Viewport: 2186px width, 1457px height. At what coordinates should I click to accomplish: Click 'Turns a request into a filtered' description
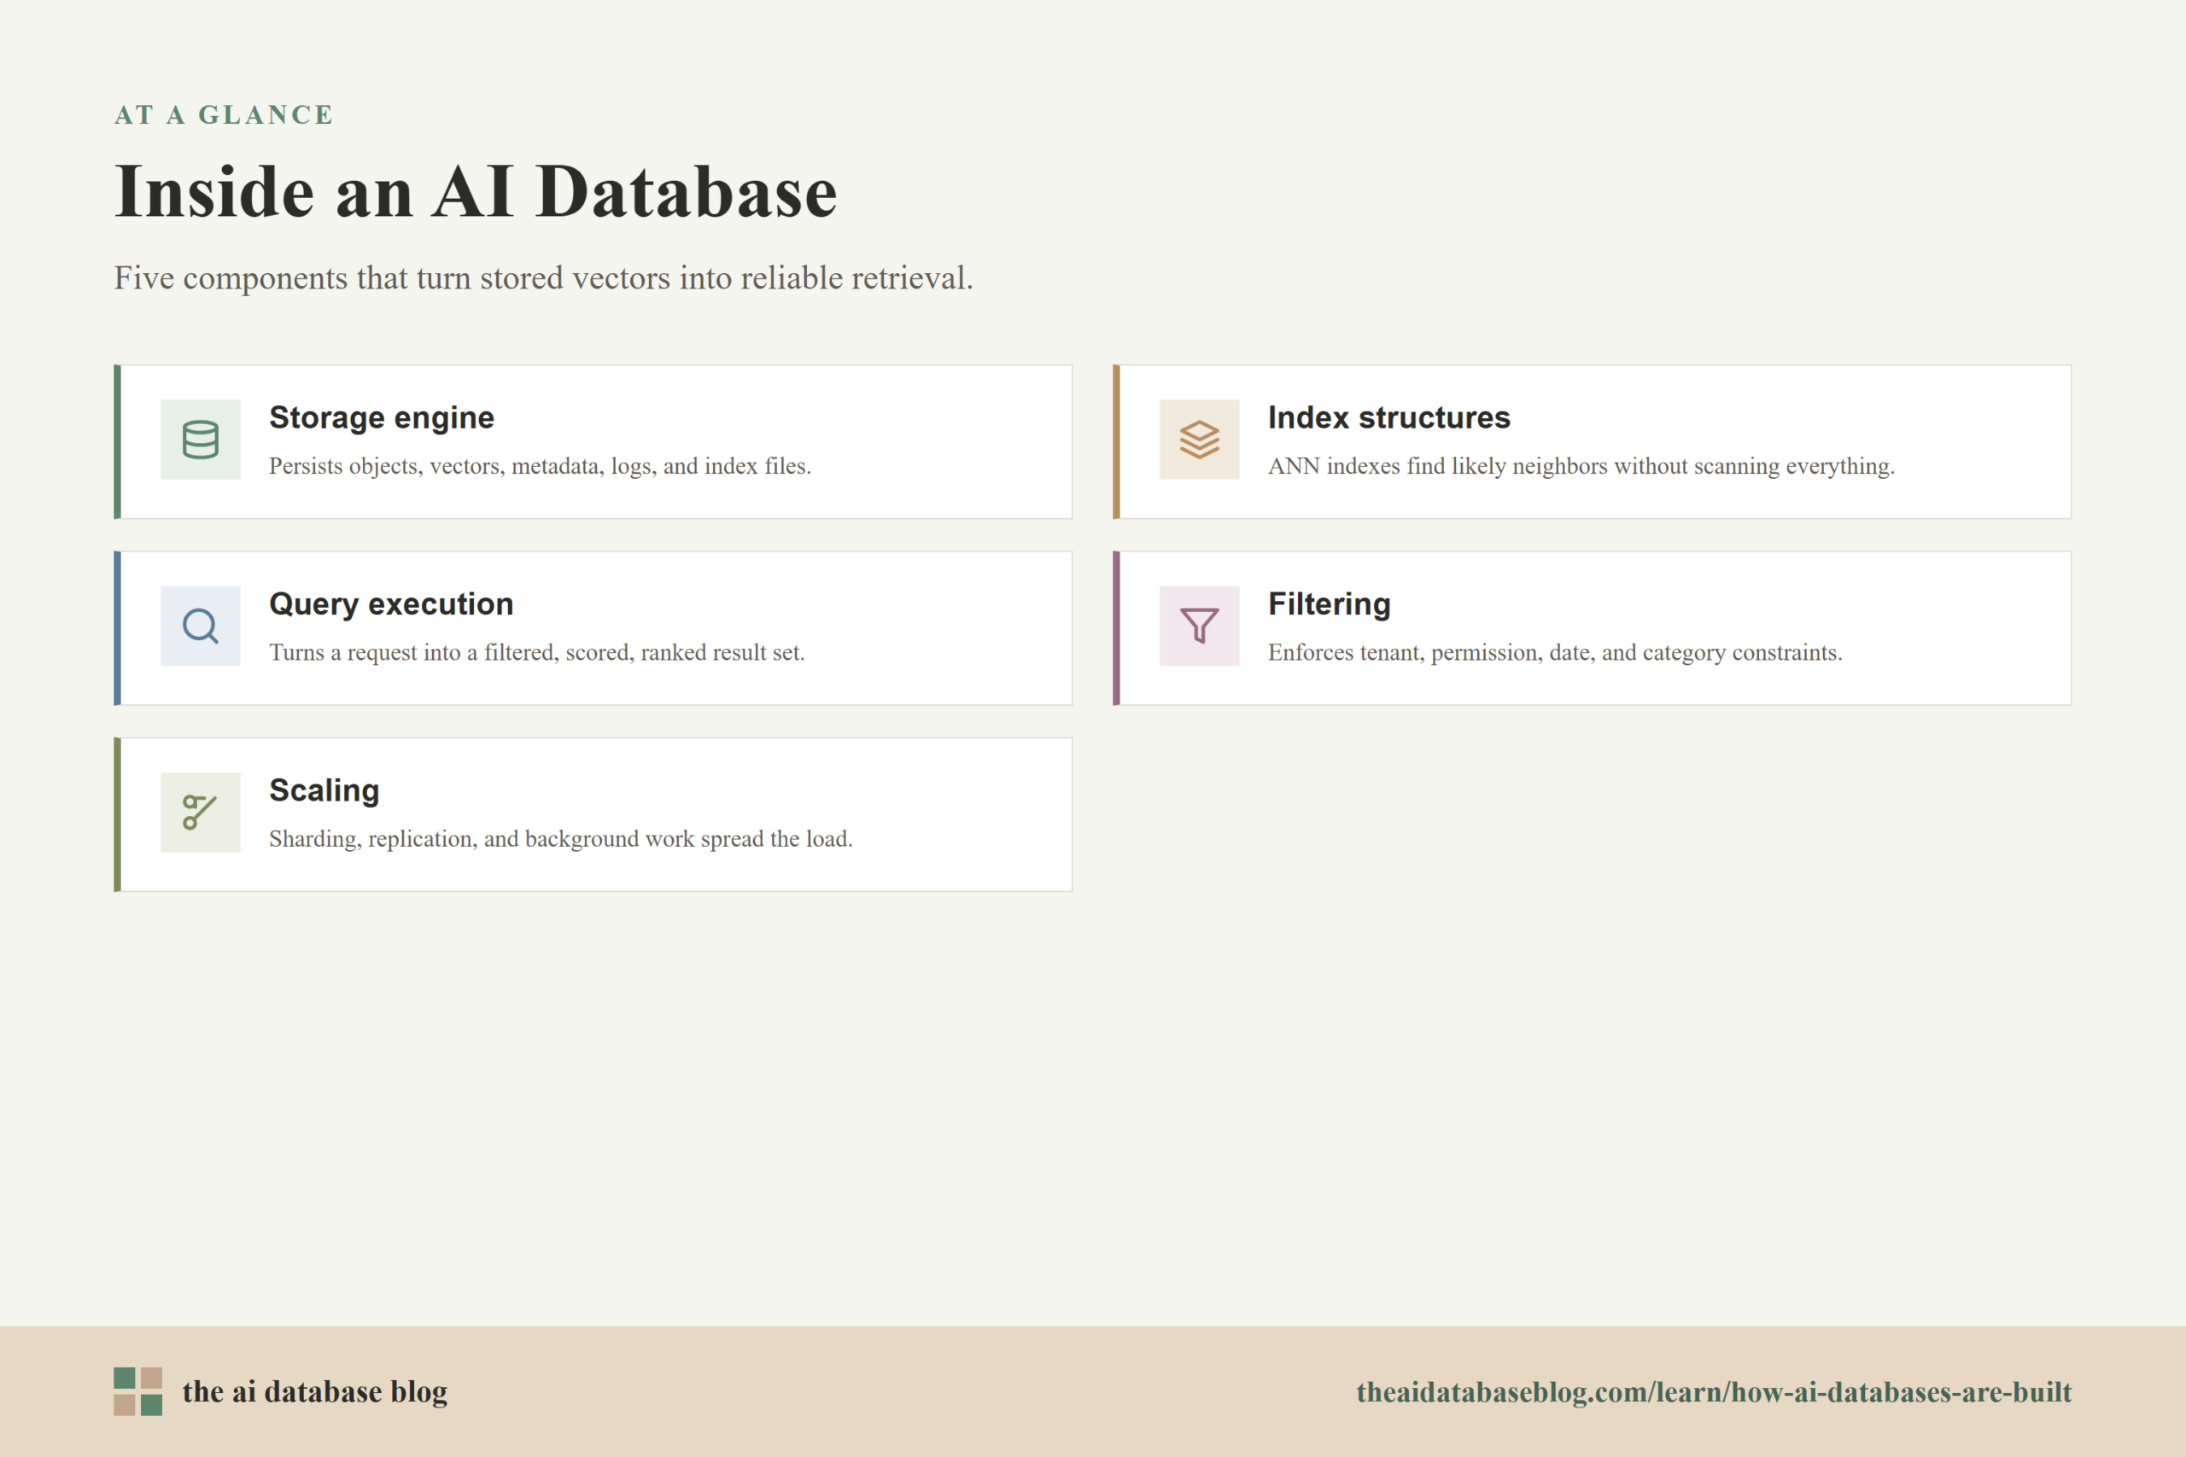(x=536, y=653)
